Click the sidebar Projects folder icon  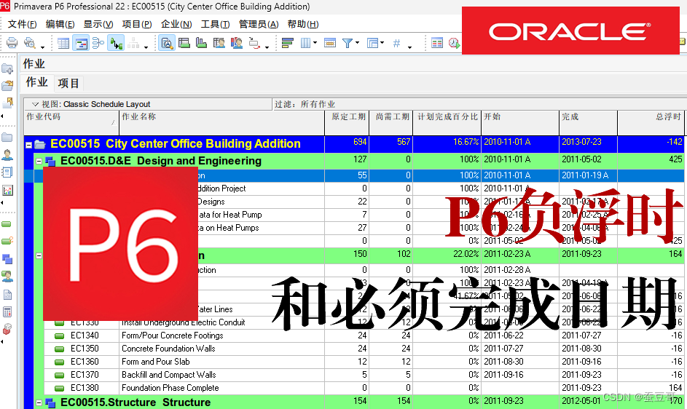coord(7,138)
